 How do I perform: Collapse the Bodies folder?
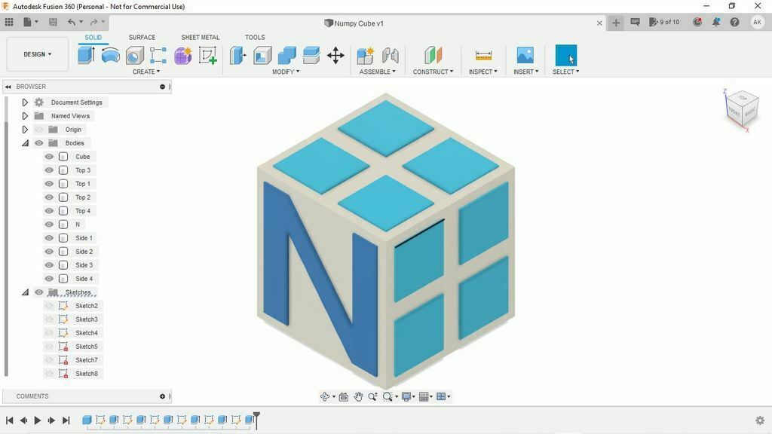[x=25, y=143]
